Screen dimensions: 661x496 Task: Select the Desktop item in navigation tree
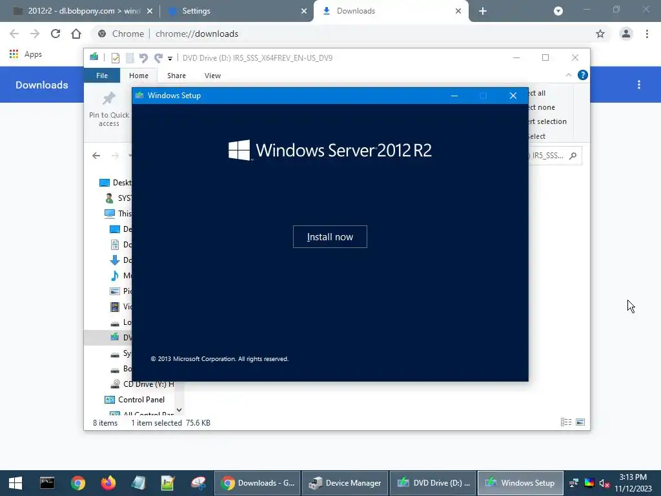coord(115,183)
